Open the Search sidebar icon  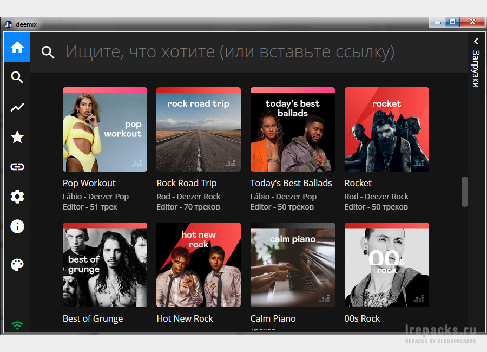point(17,77)
